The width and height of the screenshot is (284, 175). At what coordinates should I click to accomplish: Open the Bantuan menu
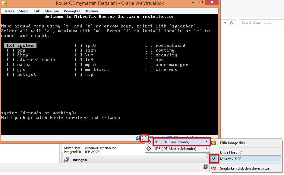coord(91,11)
